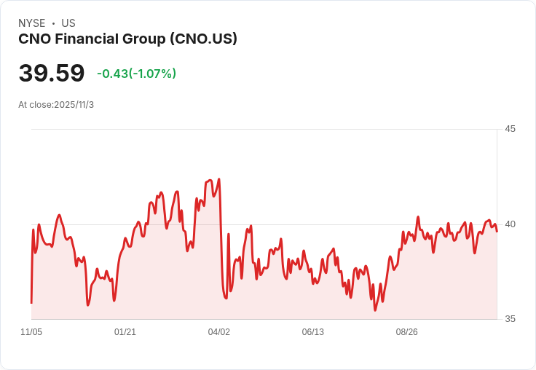This screenshot has height=370, width=536.
Task: Select the 06/13 date on x-axis
Action: point(312,332)
